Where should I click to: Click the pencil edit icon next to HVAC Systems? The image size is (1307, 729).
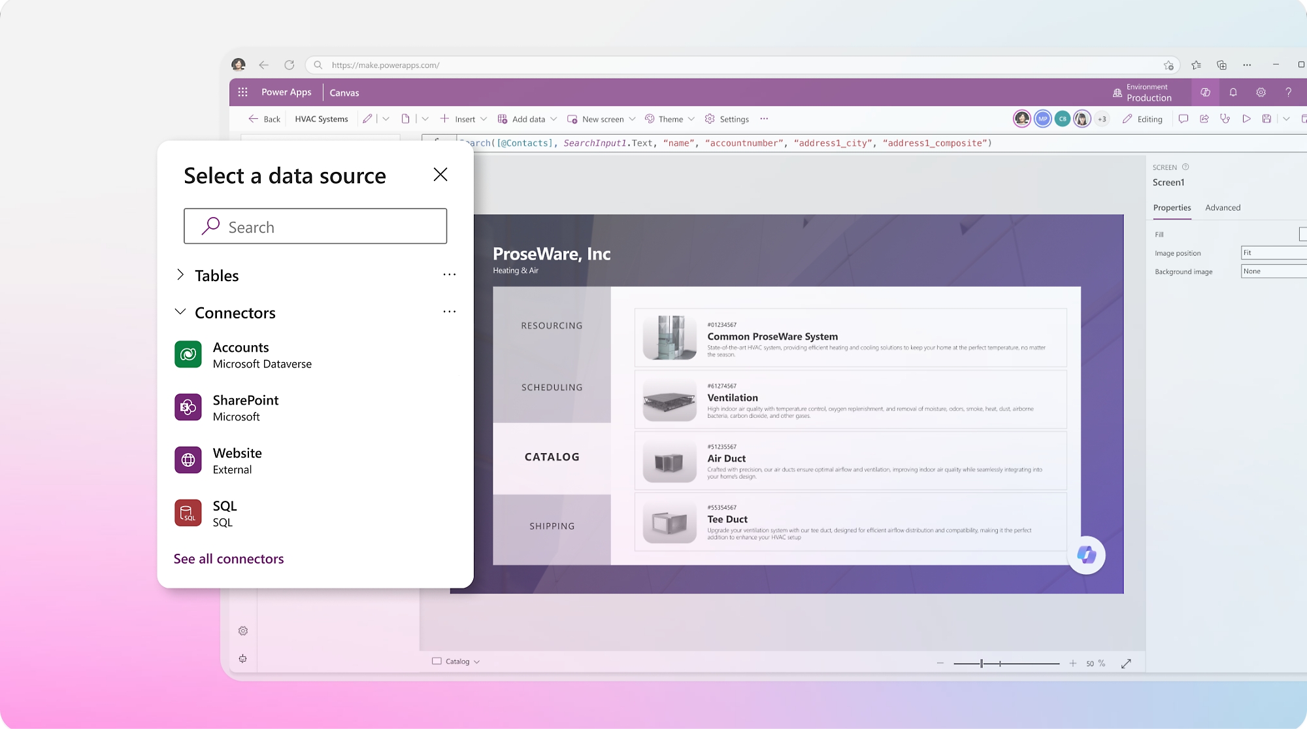pos(367,118)
